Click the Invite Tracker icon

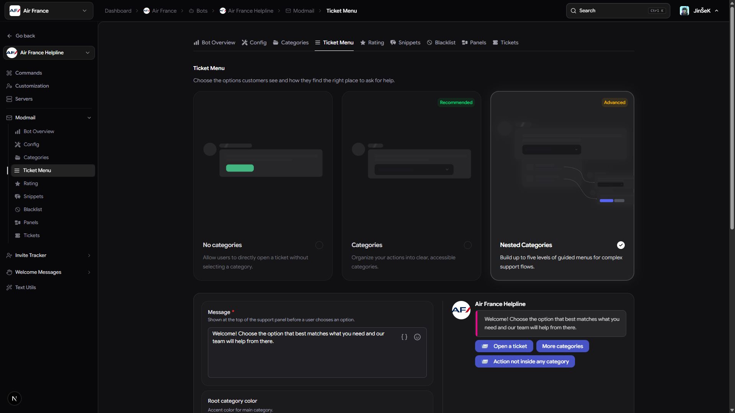9,255
